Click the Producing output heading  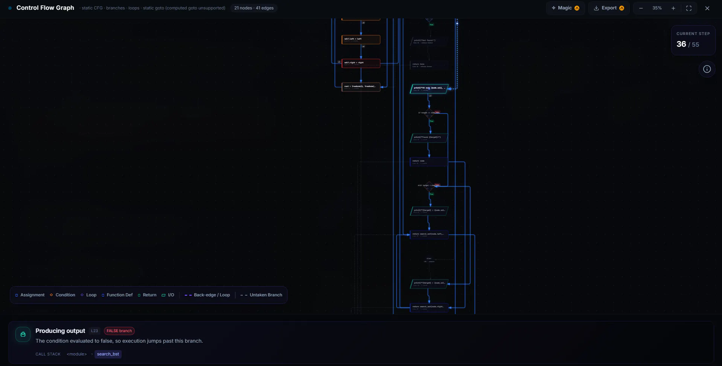click(60, 331)
